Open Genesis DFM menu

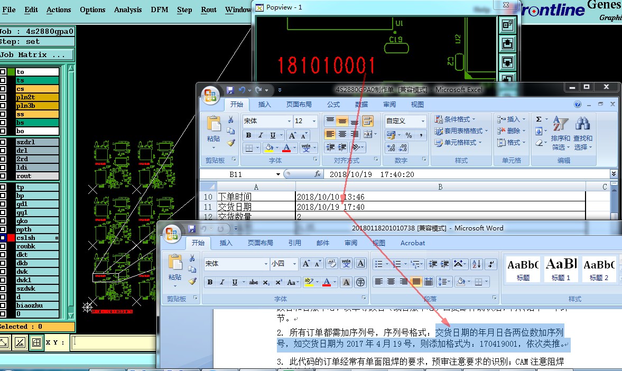coord(160,10)
